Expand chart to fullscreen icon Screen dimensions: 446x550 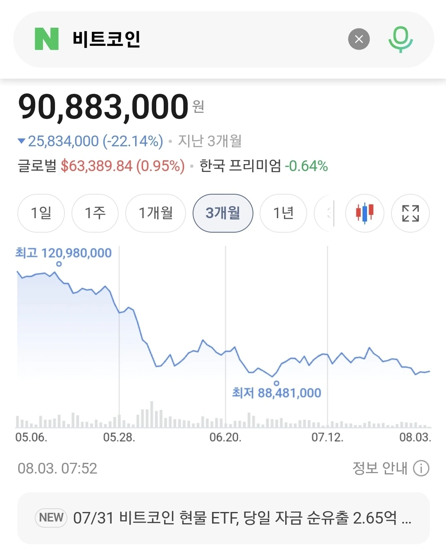410,213
